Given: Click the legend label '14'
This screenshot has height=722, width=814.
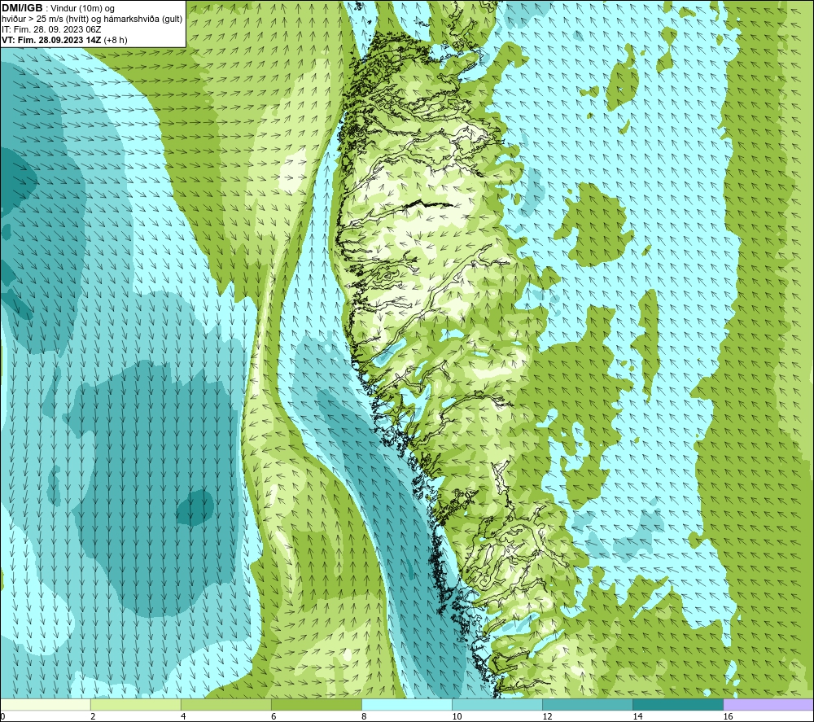Looking at the screenshot, I should [x=637, y=716].
